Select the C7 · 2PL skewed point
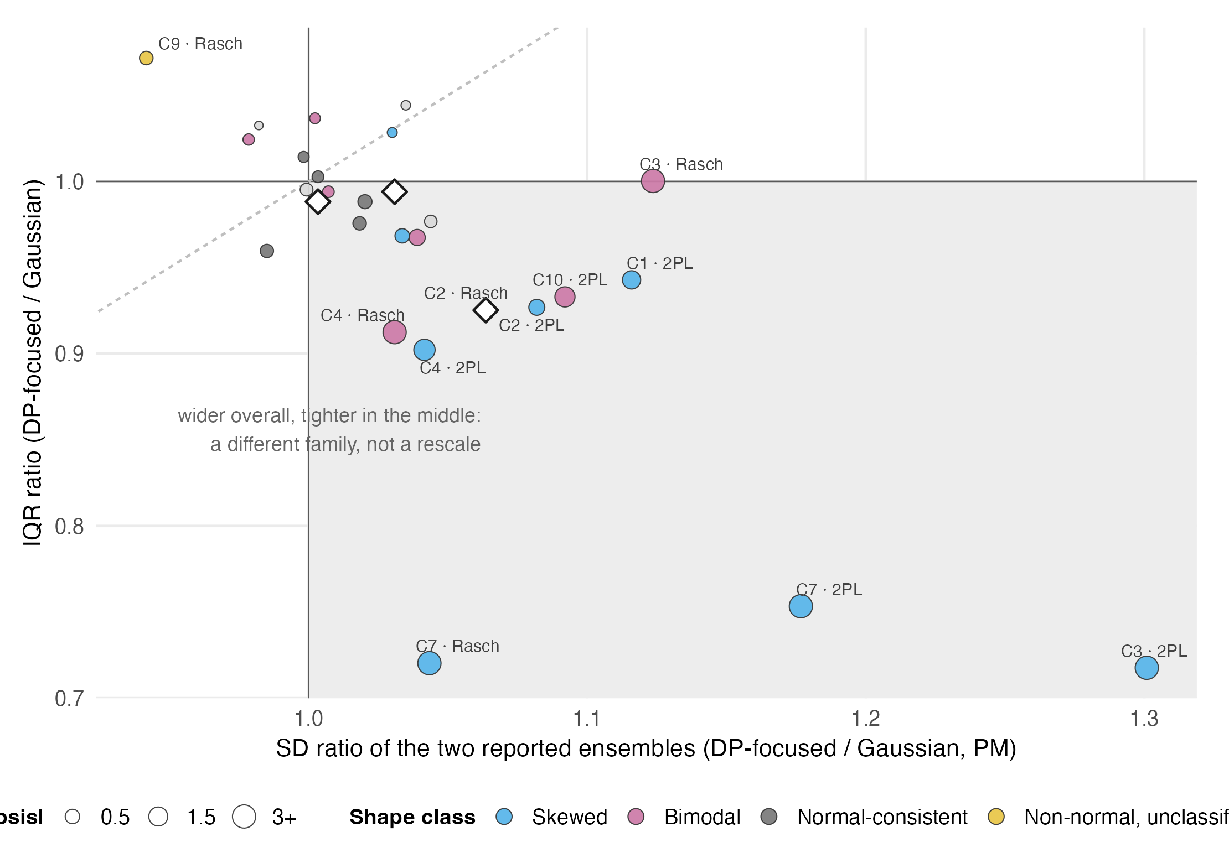 click(x=801, y=606)
